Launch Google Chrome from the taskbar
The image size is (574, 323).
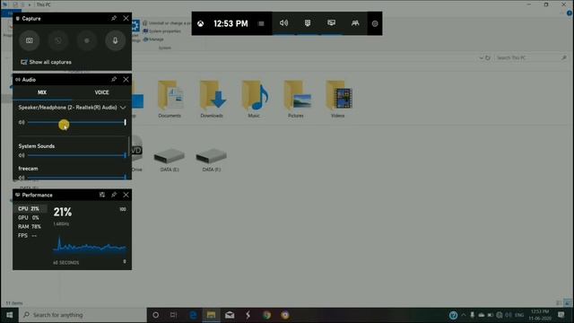(x=266, y=315)
